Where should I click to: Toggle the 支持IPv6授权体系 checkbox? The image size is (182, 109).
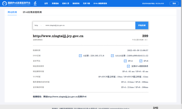click(128, 66)
